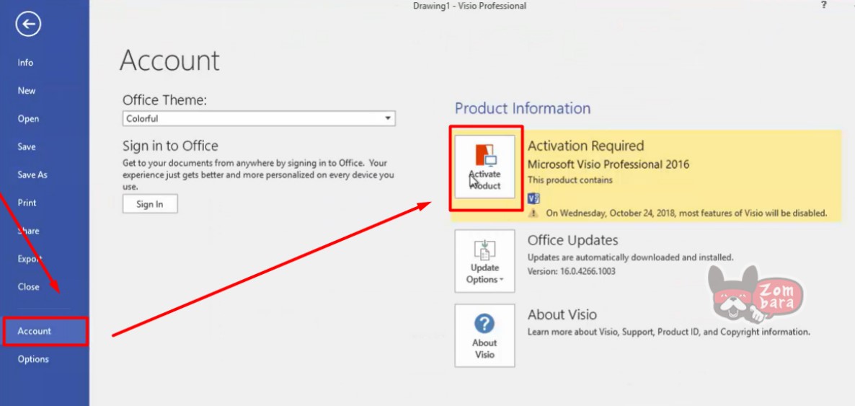The width and height of the screenshot is (855, 406).
Task: Click the About Visio heading text
Action: pos(562,315)
